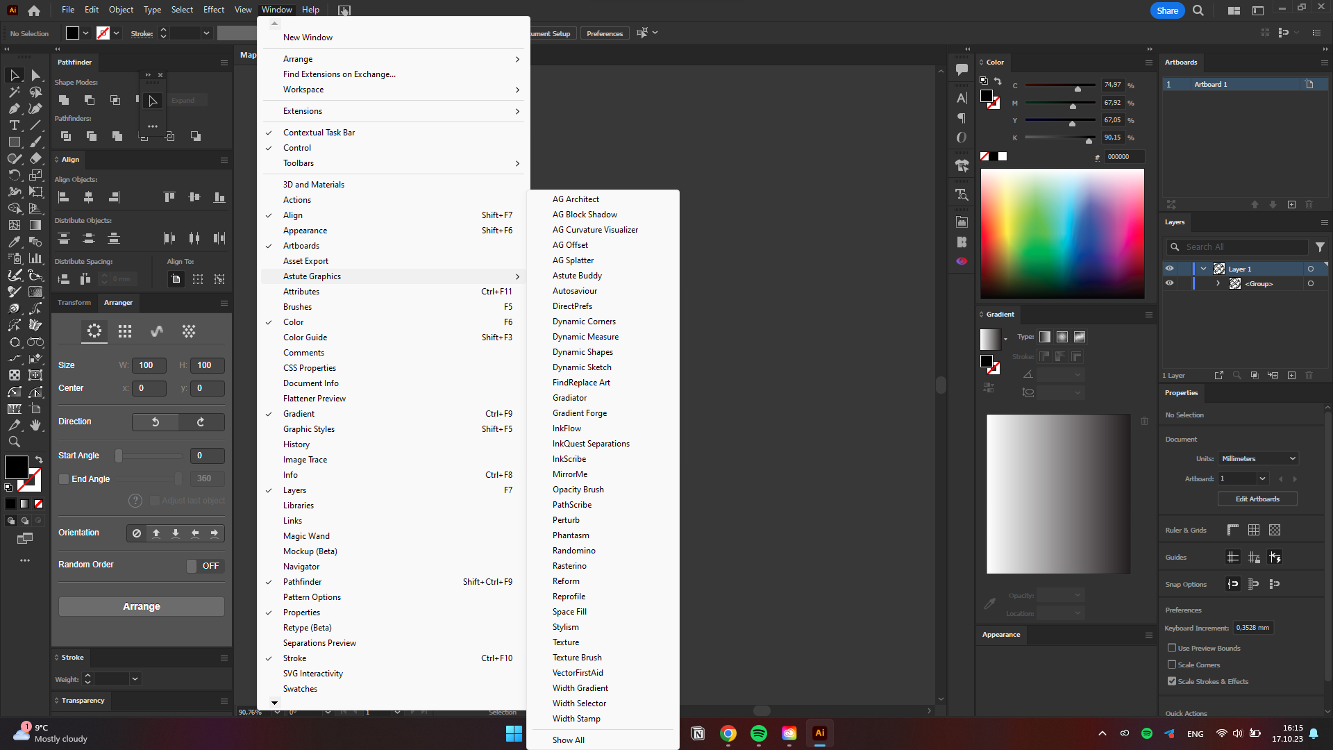Expand the Toolbars submenu
The height and width of the screenshot is (750, 1333).
pos(392,163)
